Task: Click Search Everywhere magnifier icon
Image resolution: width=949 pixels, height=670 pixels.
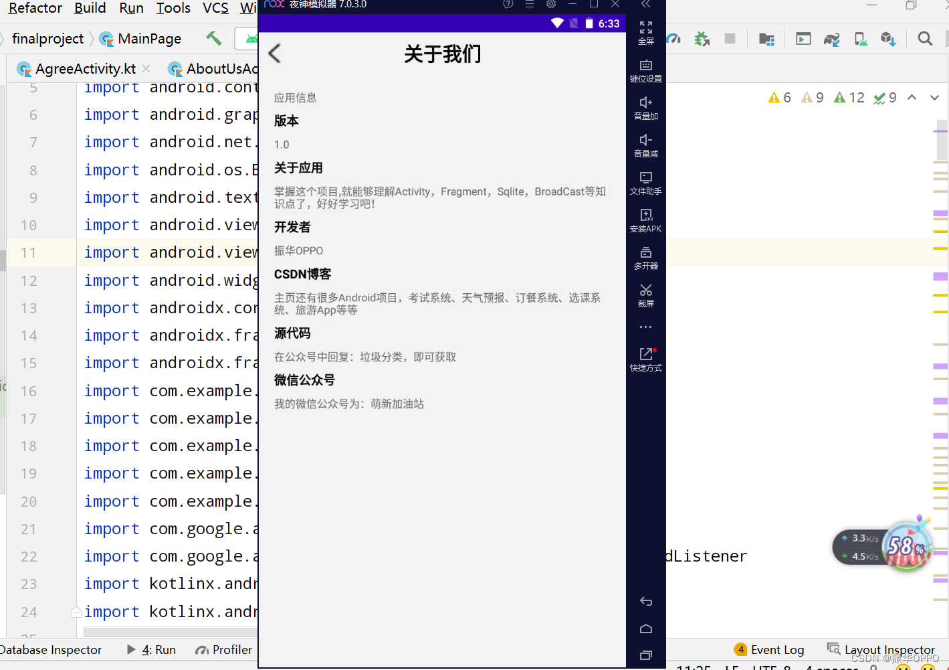Action: (925, 39)
